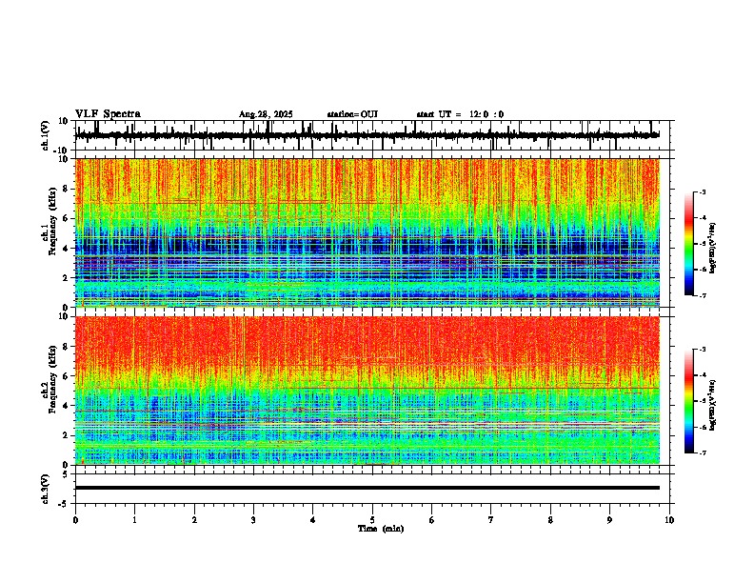Click the time axis tick label "1"

pos(134,520)
